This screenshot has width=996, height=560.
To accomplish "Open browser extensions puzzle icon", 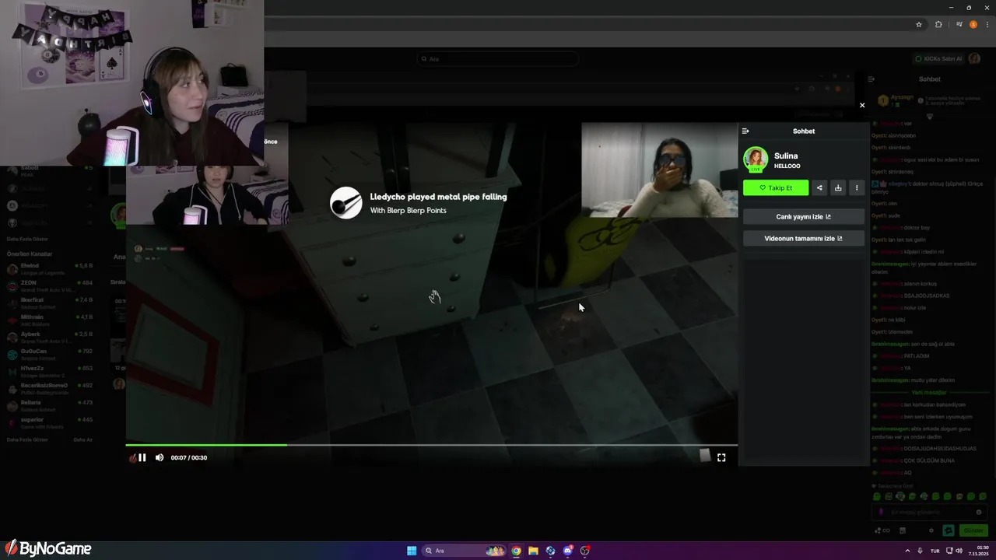I will click(x=938, y=24).
